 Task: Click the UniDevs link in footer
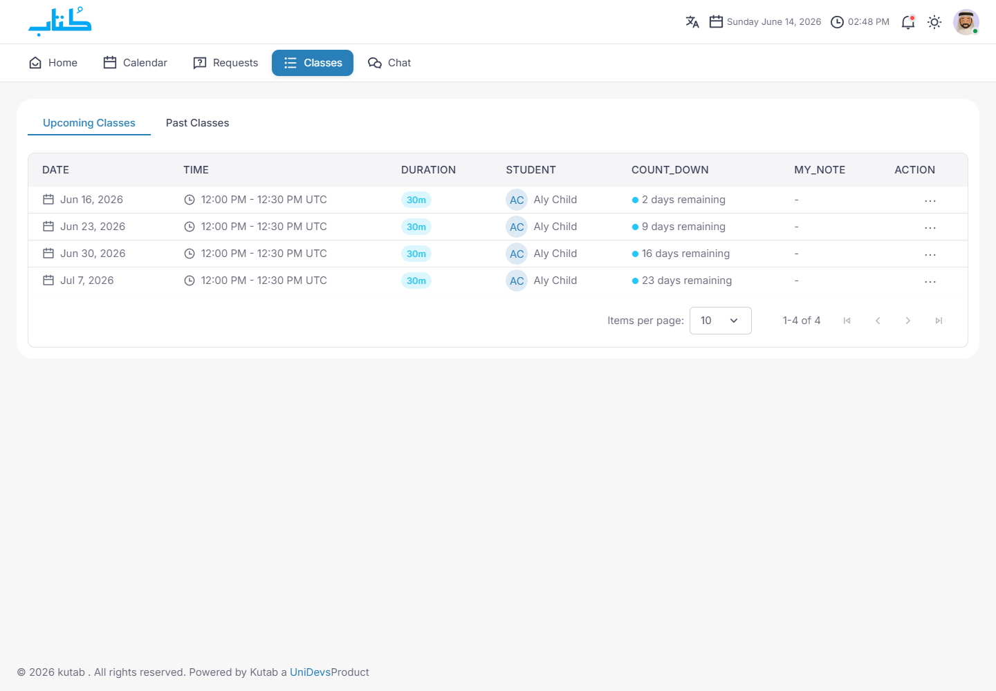[310, 672]
